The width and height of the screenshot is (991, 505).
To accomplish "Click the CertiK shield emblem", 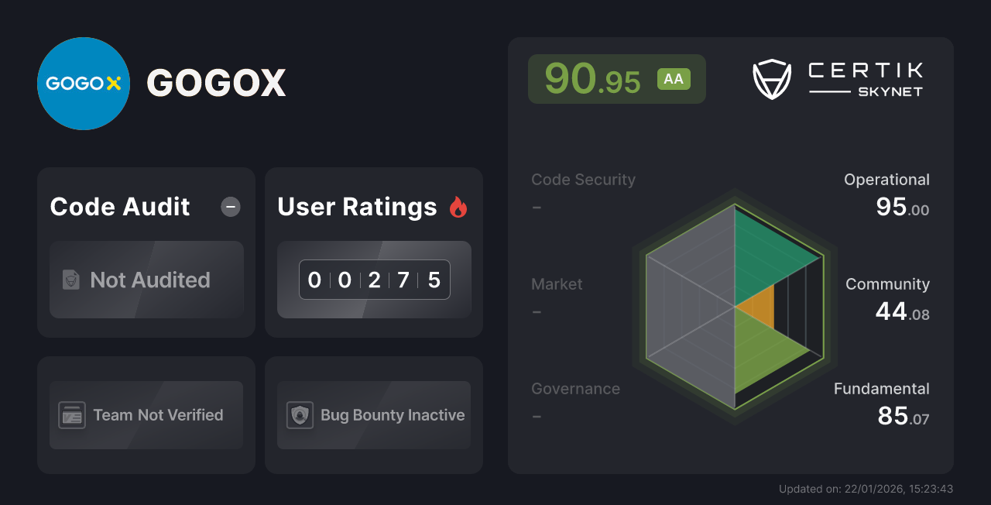I will tap(771, 77).
